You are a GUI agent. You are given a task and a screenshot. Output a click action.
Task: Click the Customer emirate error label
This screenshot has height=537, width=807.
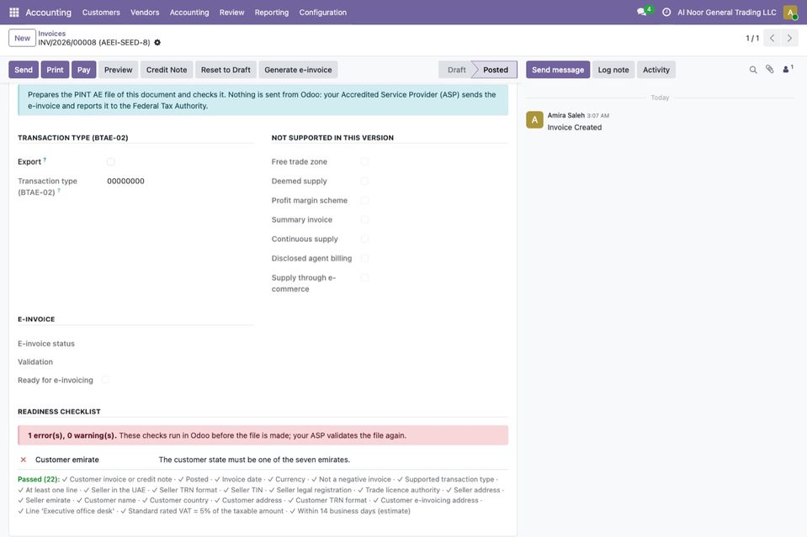tap(67, 460)
